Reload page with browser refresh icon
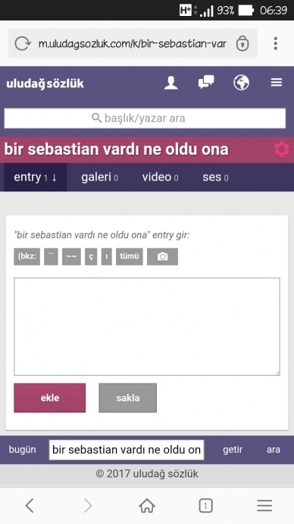The width and height of the screenshot is (294, 524). point(22,43)
